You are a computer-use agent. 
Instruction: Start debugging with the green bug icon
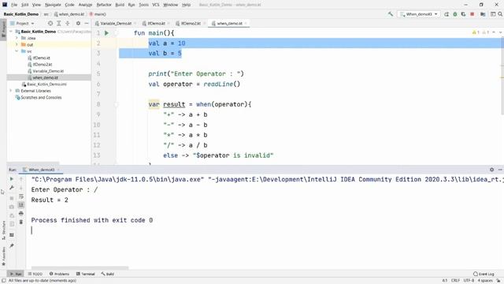click(455, 14)
